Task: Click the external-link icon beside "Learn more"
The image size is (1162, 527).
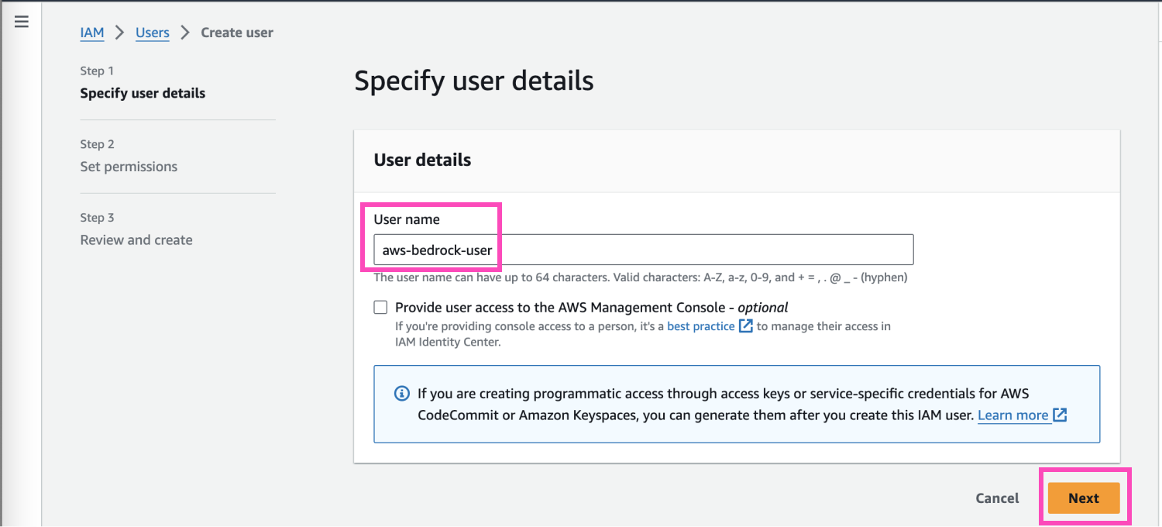Action: [x=1061, y=415]
